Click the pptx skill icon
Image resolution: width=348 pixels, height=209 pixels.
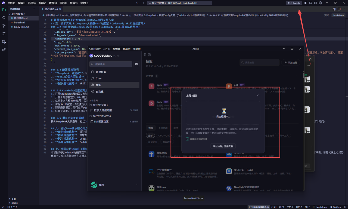click(x=151, y=87)
